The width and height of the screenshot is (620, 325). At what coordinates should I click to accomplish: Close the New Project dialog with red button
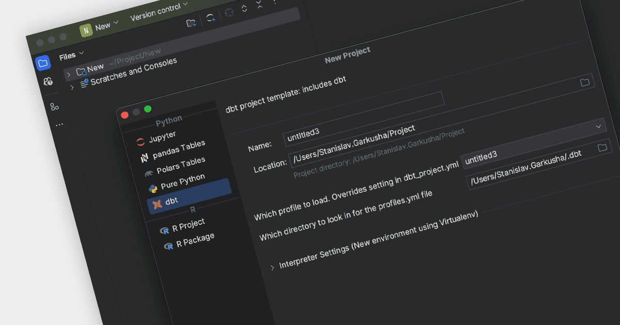click(125, 115)
